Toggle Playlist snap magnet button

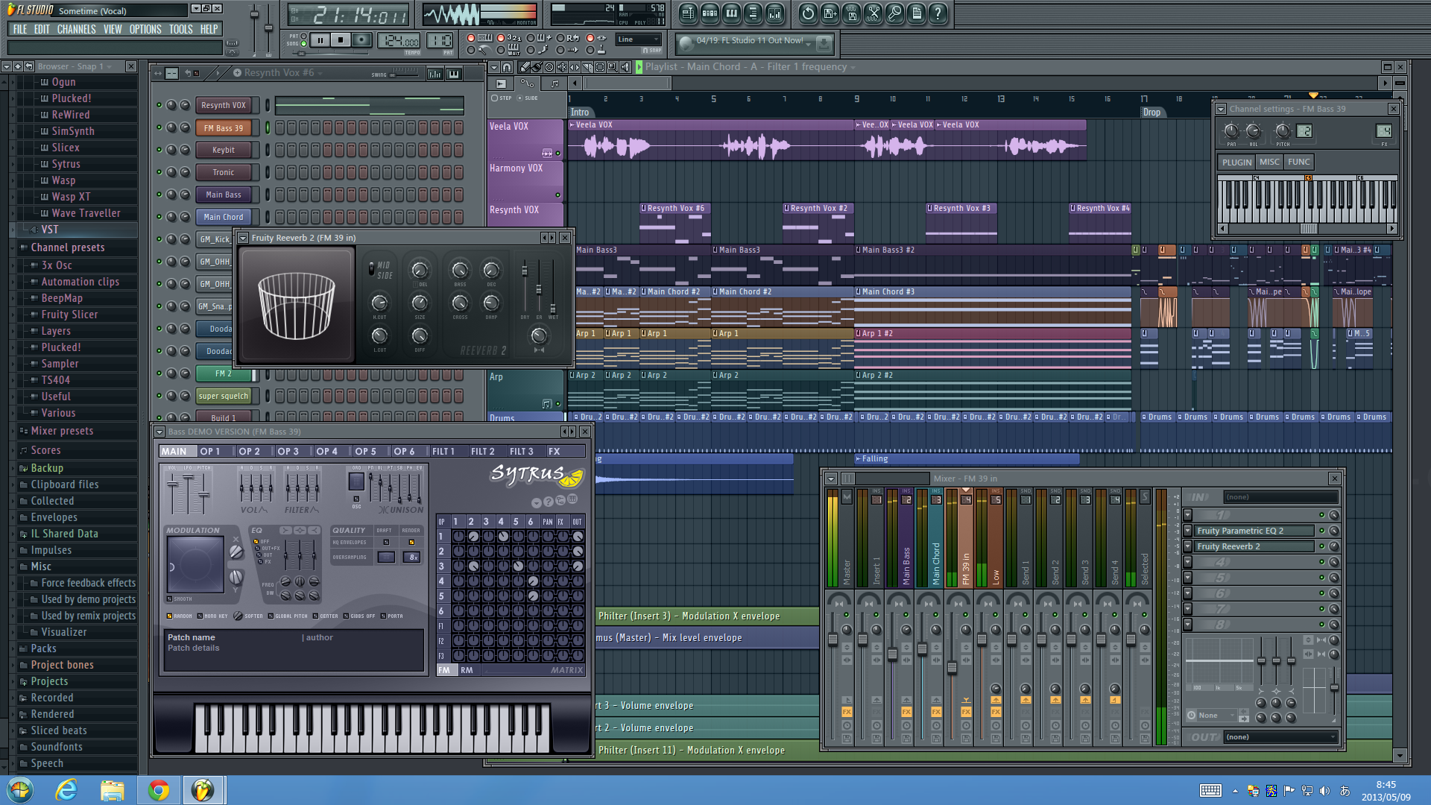507,67
